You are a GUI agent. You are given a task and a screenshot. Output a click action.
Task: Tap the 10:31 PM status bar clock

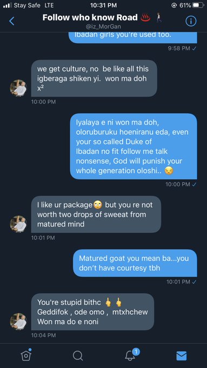(x=103, y=5)
